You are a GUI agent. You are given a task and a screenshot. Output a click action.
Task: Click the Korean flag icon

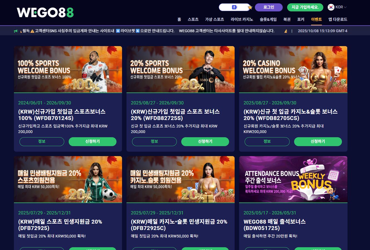[x=331, y=7]
